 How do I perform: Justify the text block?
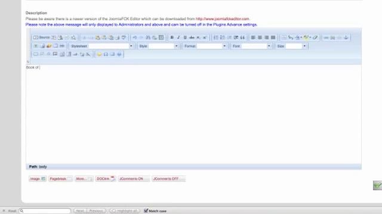point(273,37)
